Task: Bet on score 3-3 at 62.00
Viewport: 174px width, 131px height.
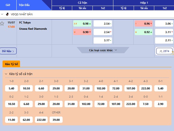Action: [26, 120]
